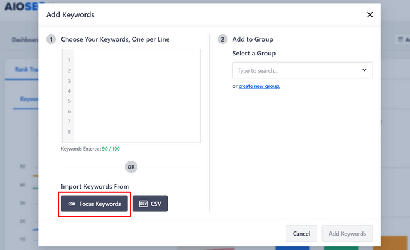Click line number 1 in the editor
The width and height of the screenshot is (410, 250).
[69, 60]
